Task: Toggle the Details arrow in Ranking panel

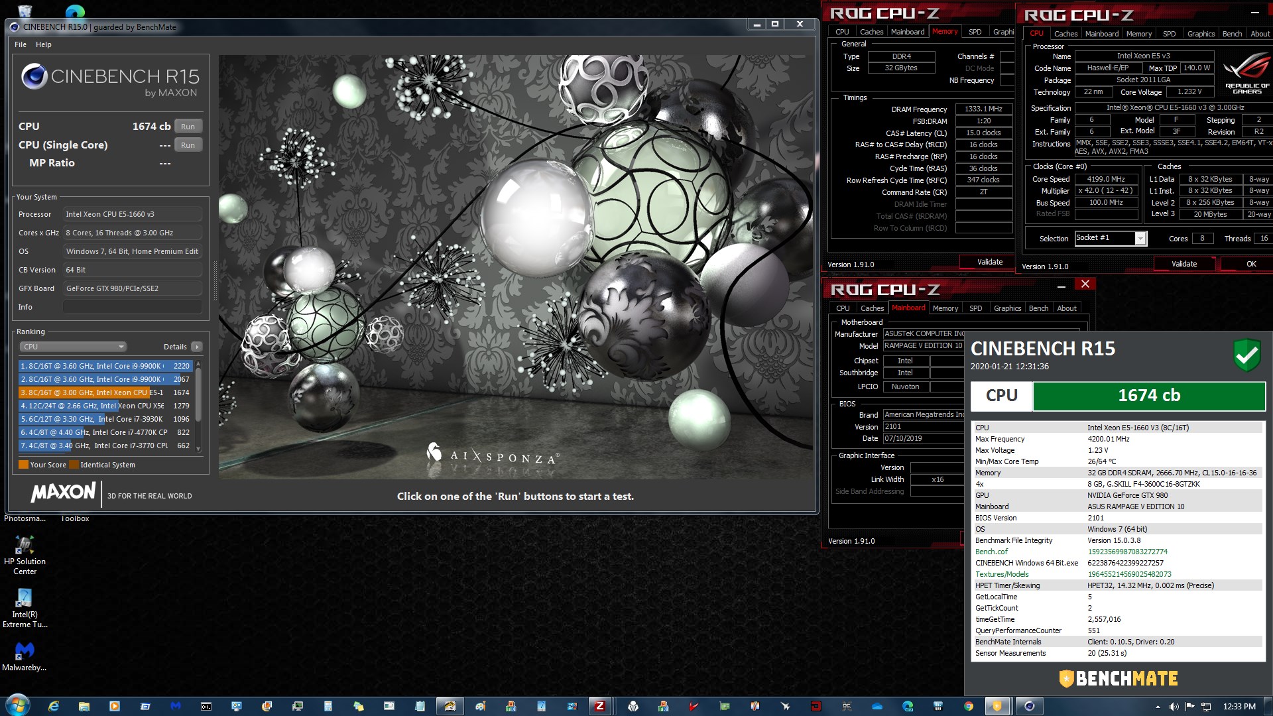Action: [197, 347]
